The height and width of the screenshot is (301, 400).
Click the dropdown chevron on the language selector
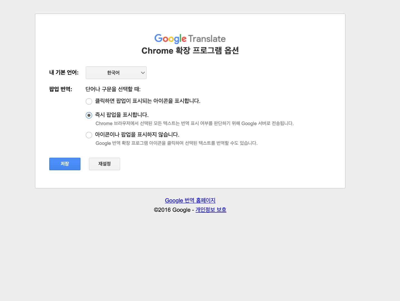click(x=143, y=73)
